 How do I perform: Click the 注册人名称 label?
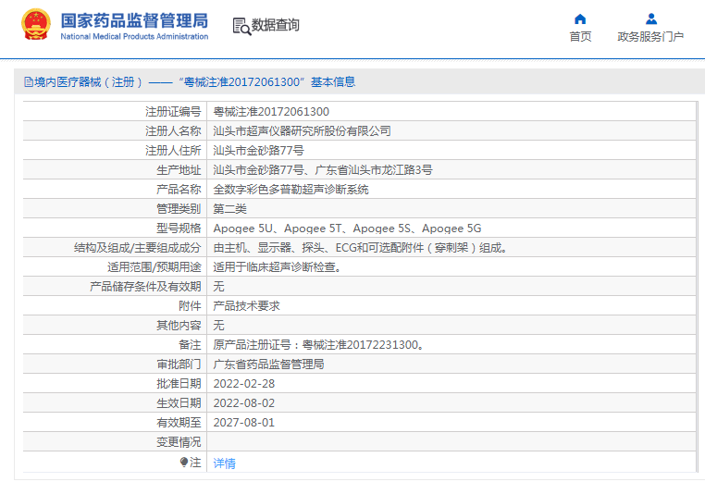point(173,130)
